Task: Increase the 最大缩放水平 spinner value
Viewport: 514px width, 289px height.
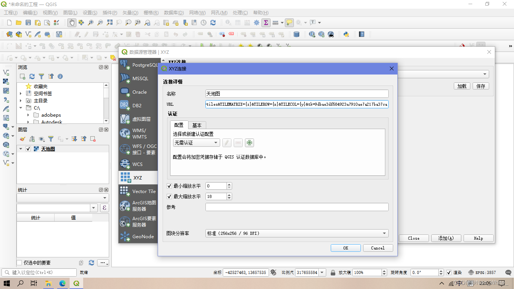Action: click(x=230, y=195)
